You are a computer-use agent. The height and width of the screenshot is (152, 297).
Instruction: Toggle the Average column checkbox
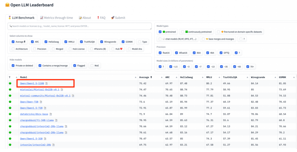click(13, 42)
